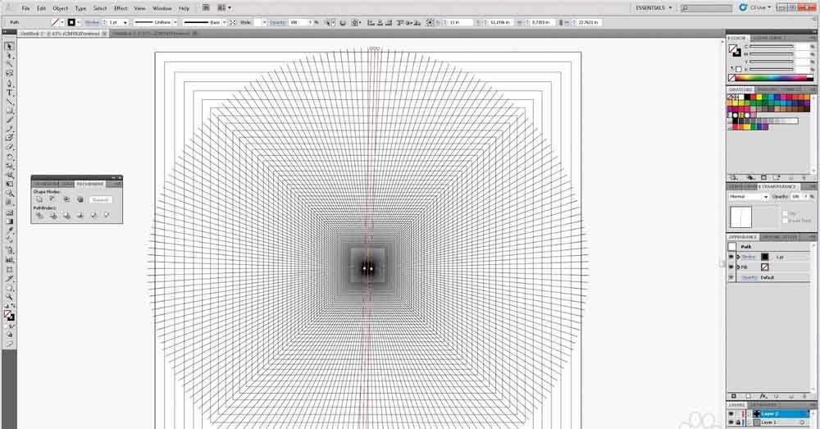Click the recolor artwork globe icon
This screenshot has height=429, width=820.
pos(343,22)
